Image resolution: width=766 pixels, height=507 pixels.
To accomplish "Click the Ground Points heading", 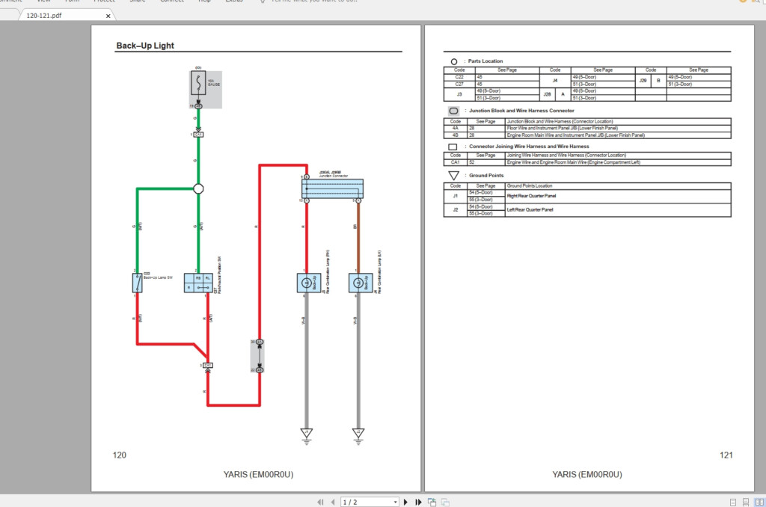I will [486, 175].
